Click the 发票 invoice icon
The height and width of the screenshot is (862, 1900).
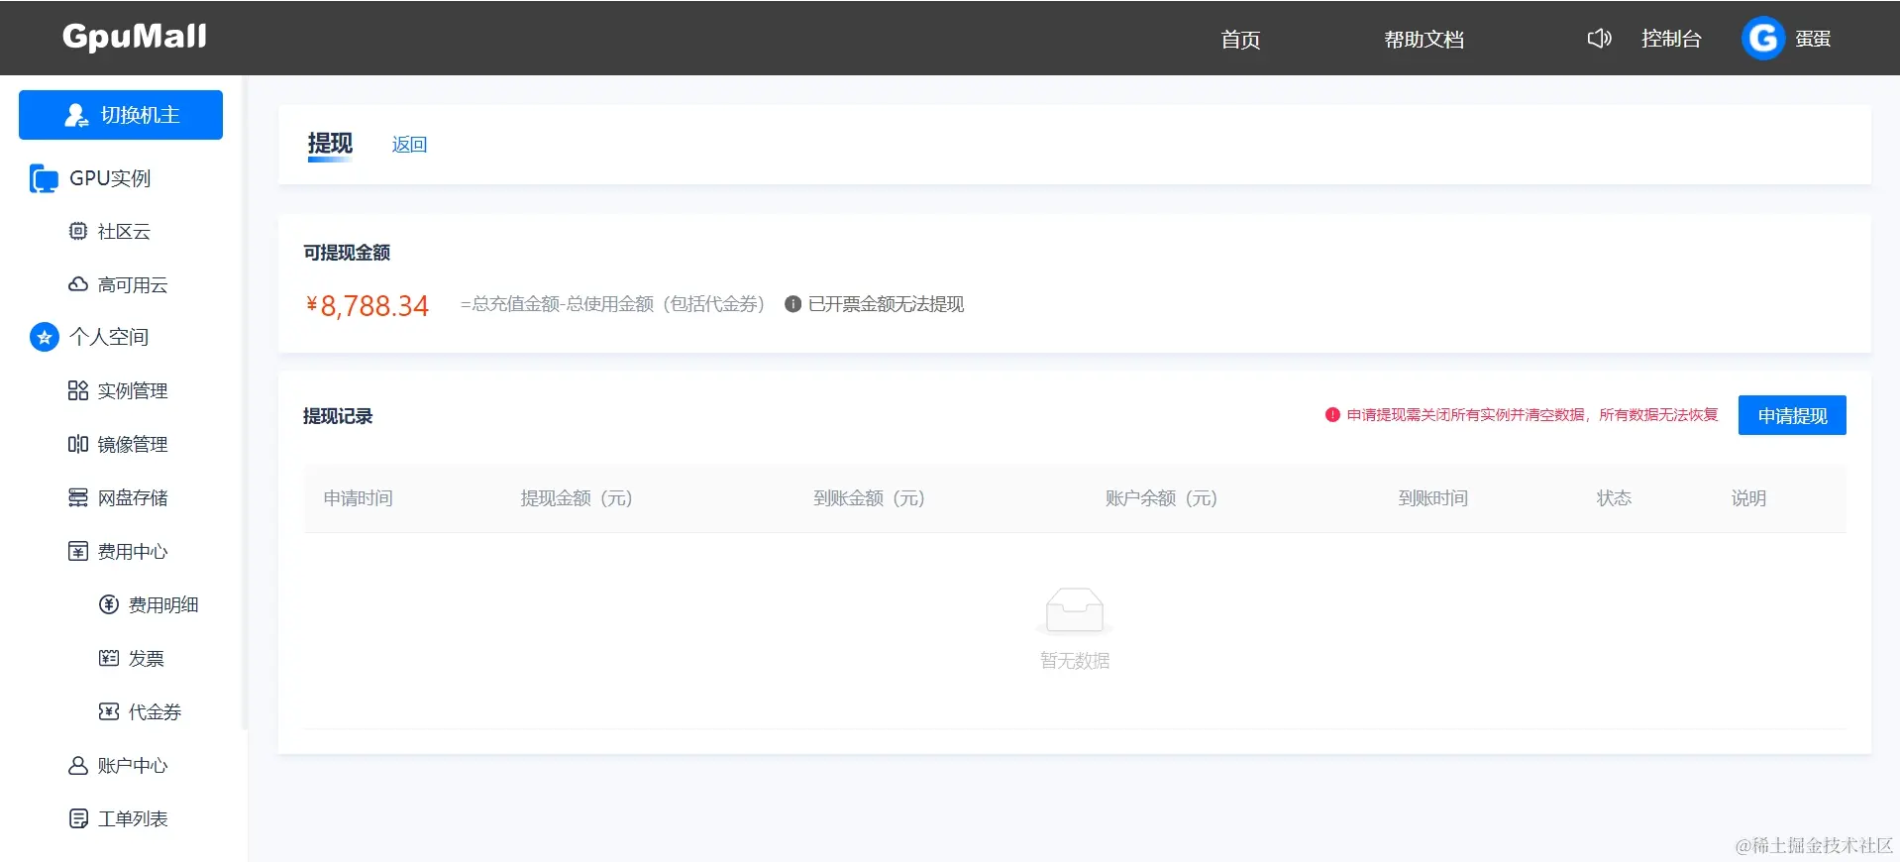click(x=109, y=658)
